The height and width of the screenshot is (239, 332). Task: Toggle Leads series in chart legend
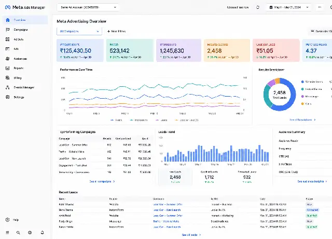(161, 120)
